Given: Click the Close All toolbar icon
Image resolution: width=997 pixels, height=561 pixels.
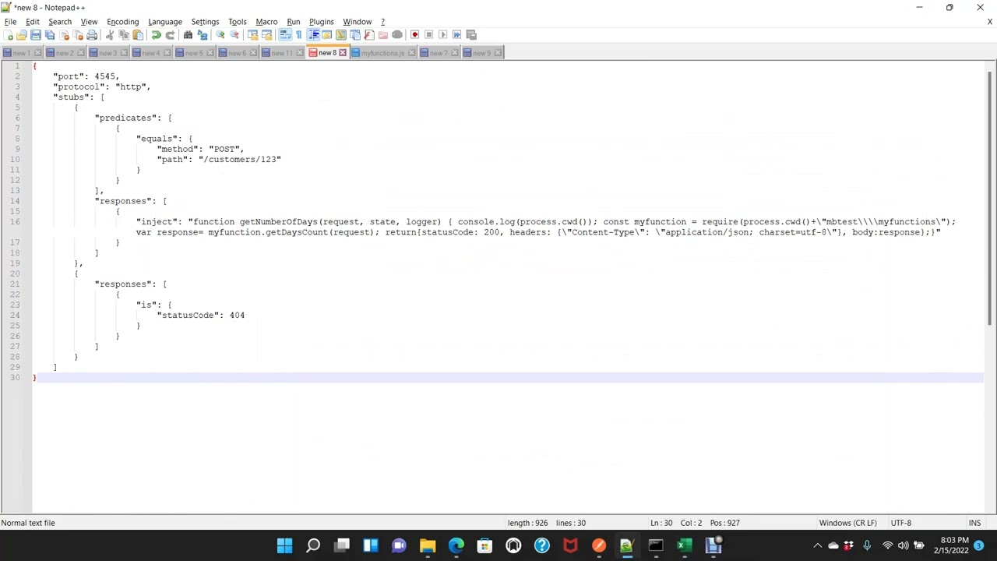Looking at the screenshot, I should coord(78,34).
